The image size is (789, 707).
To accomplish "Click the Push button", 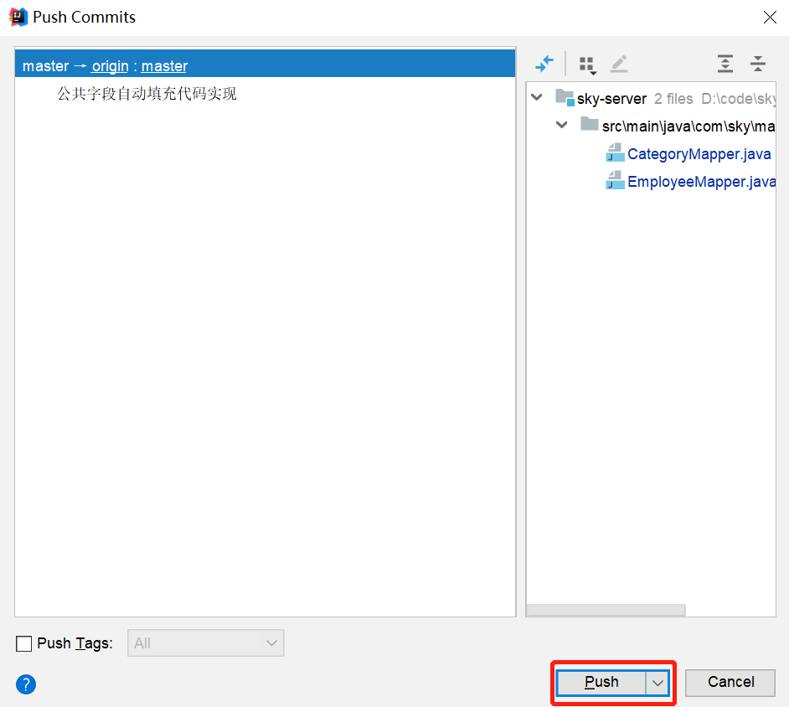I will coord(601,683).
